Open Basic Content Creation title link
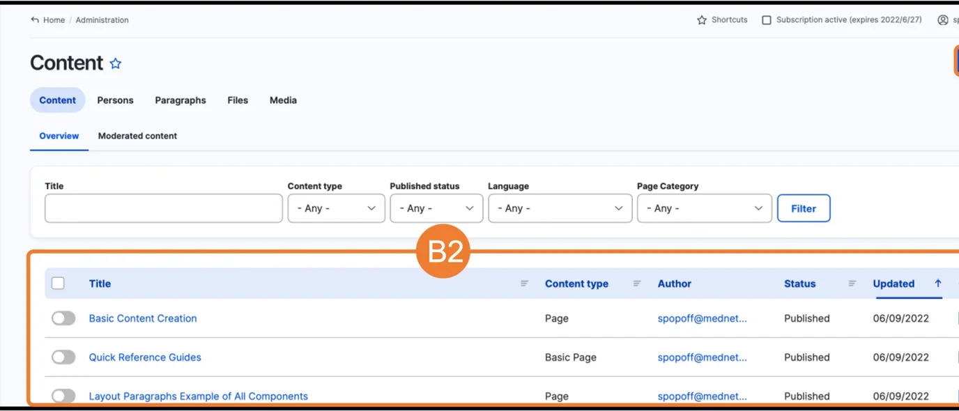Image resolution: width=959 pixels, height=411 pixels. coord(143,318)
